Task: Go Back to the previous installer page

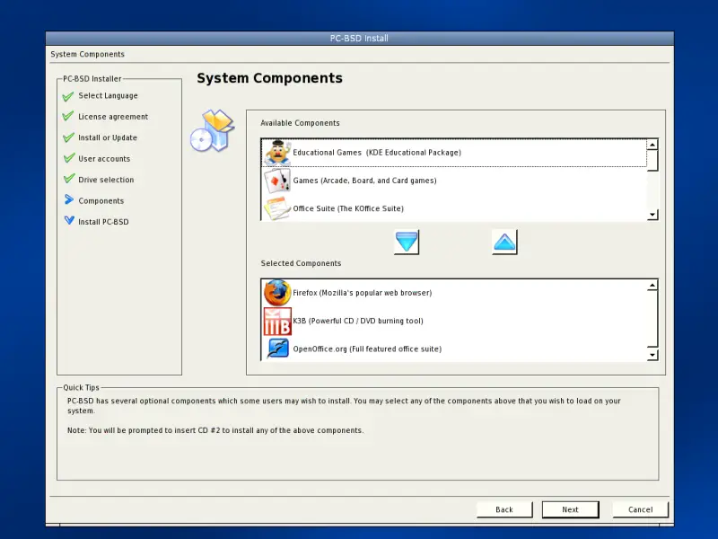Action: pos(504,509)
